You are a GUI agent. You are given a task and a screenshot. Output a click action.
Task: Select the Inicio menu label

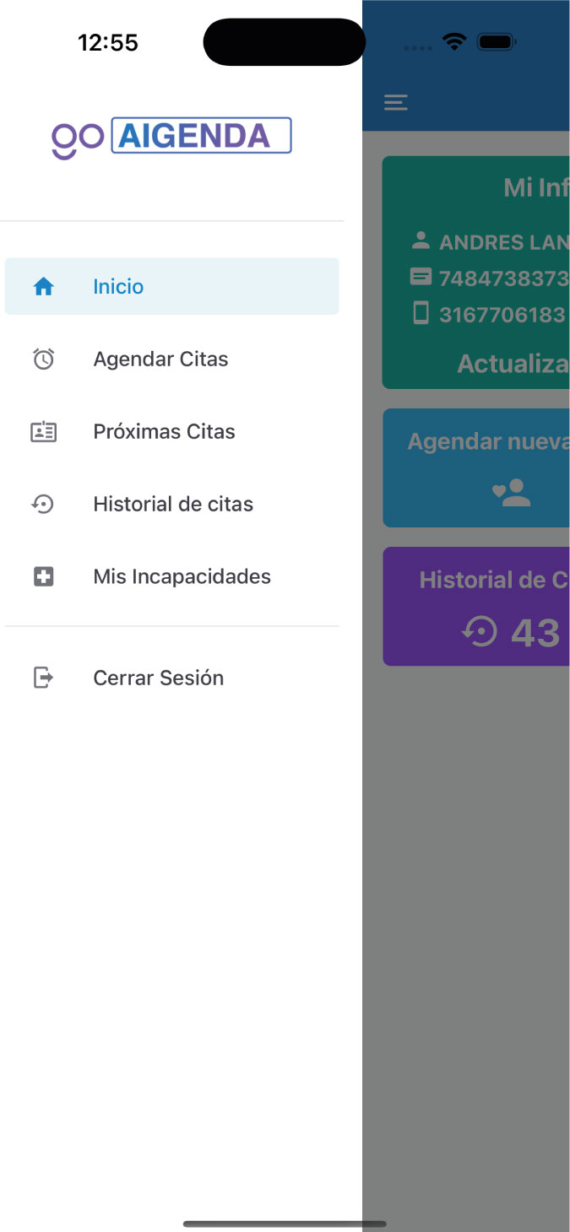(x=118, y=287)
